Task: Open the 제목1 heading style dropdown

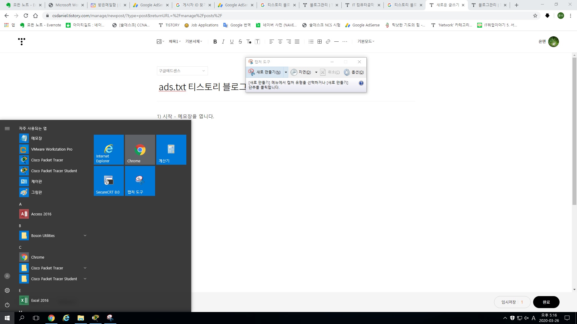Action: pyautogui.click(x=175, y=41)
